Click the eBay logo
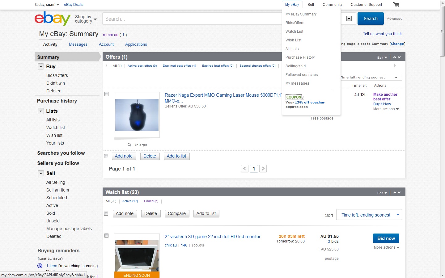The height and width of the screenshot is (278, 445). coord(53,19)
